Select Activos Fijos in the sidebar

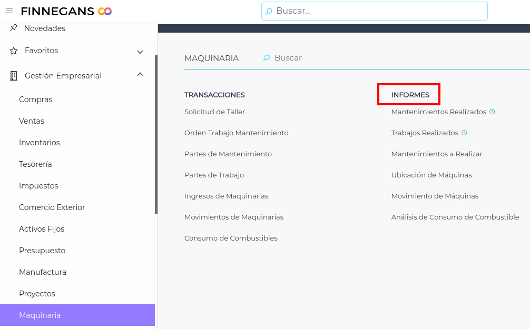(42, 229)
